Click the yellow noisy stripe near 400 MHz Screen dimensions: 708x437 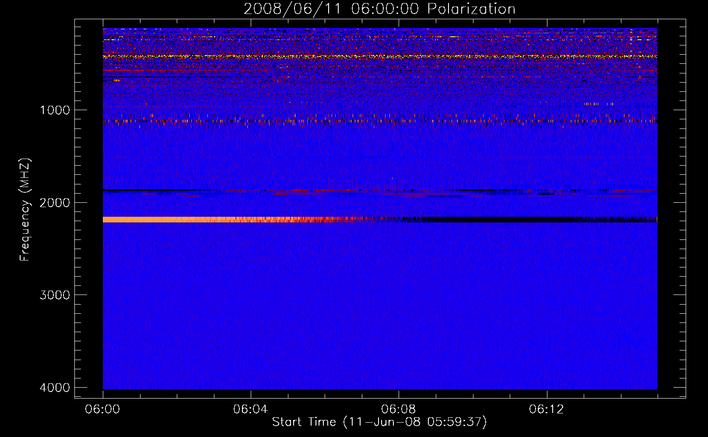[380, 56]
